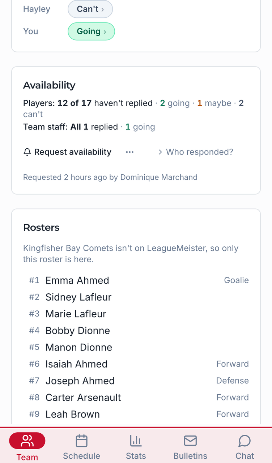Select player Emma Ahmed in roster
The image size is (272, 463).
[x=139, y=280]
